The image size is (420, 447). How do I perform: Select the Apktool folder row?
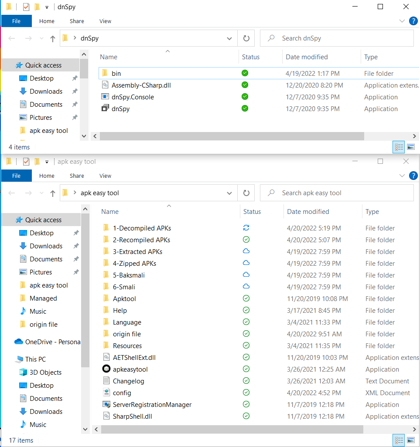[x=260, y=298]
